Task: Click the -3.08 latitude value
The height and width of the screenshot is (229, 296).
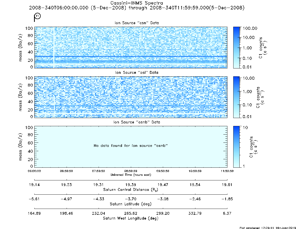Action: (x=163, y=199)
